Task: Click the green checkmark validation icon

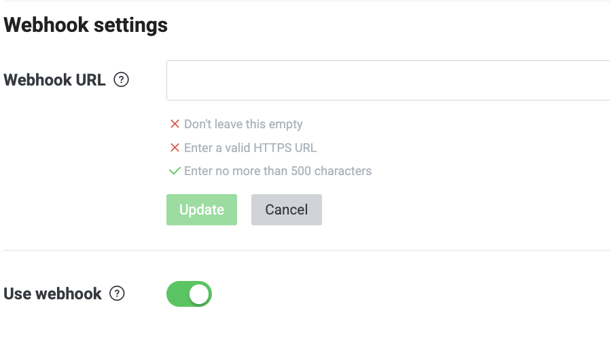Action: tap(175, 171)
